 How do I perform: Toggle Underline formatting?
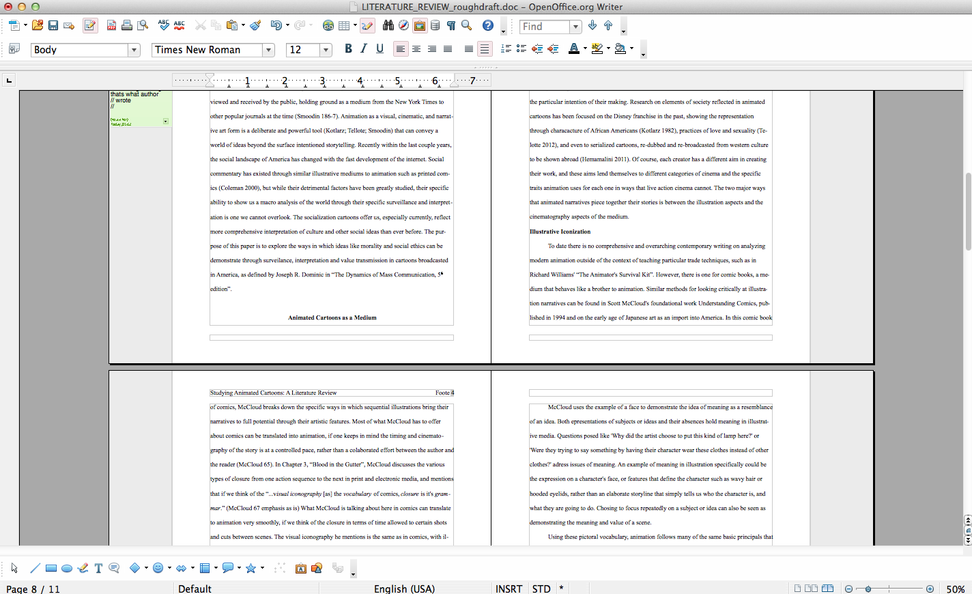coord(380,49)
